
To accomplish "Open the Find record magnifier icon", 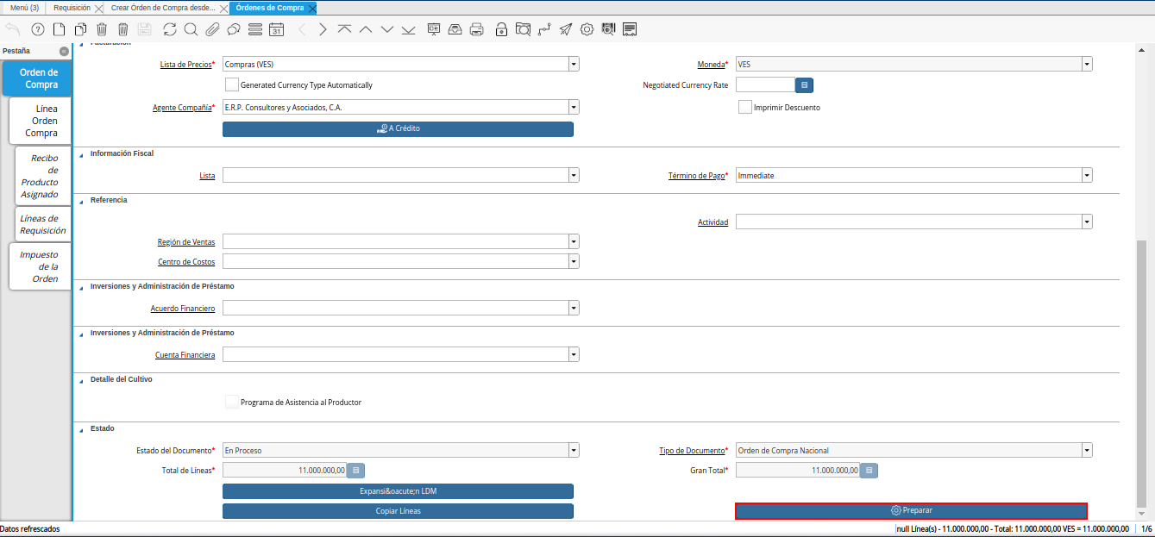I will coord(191,29).
